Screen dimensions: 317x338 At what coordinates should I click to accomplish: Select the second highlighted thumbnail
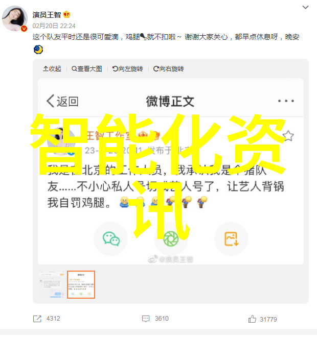tap(81, 284)
